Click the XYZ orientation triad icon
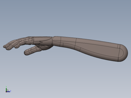131x98 pixels. coord(8,89)
